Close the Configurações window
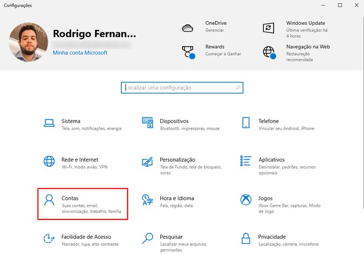This screenshot has height=254, width=364. click(x=357, y=5)
